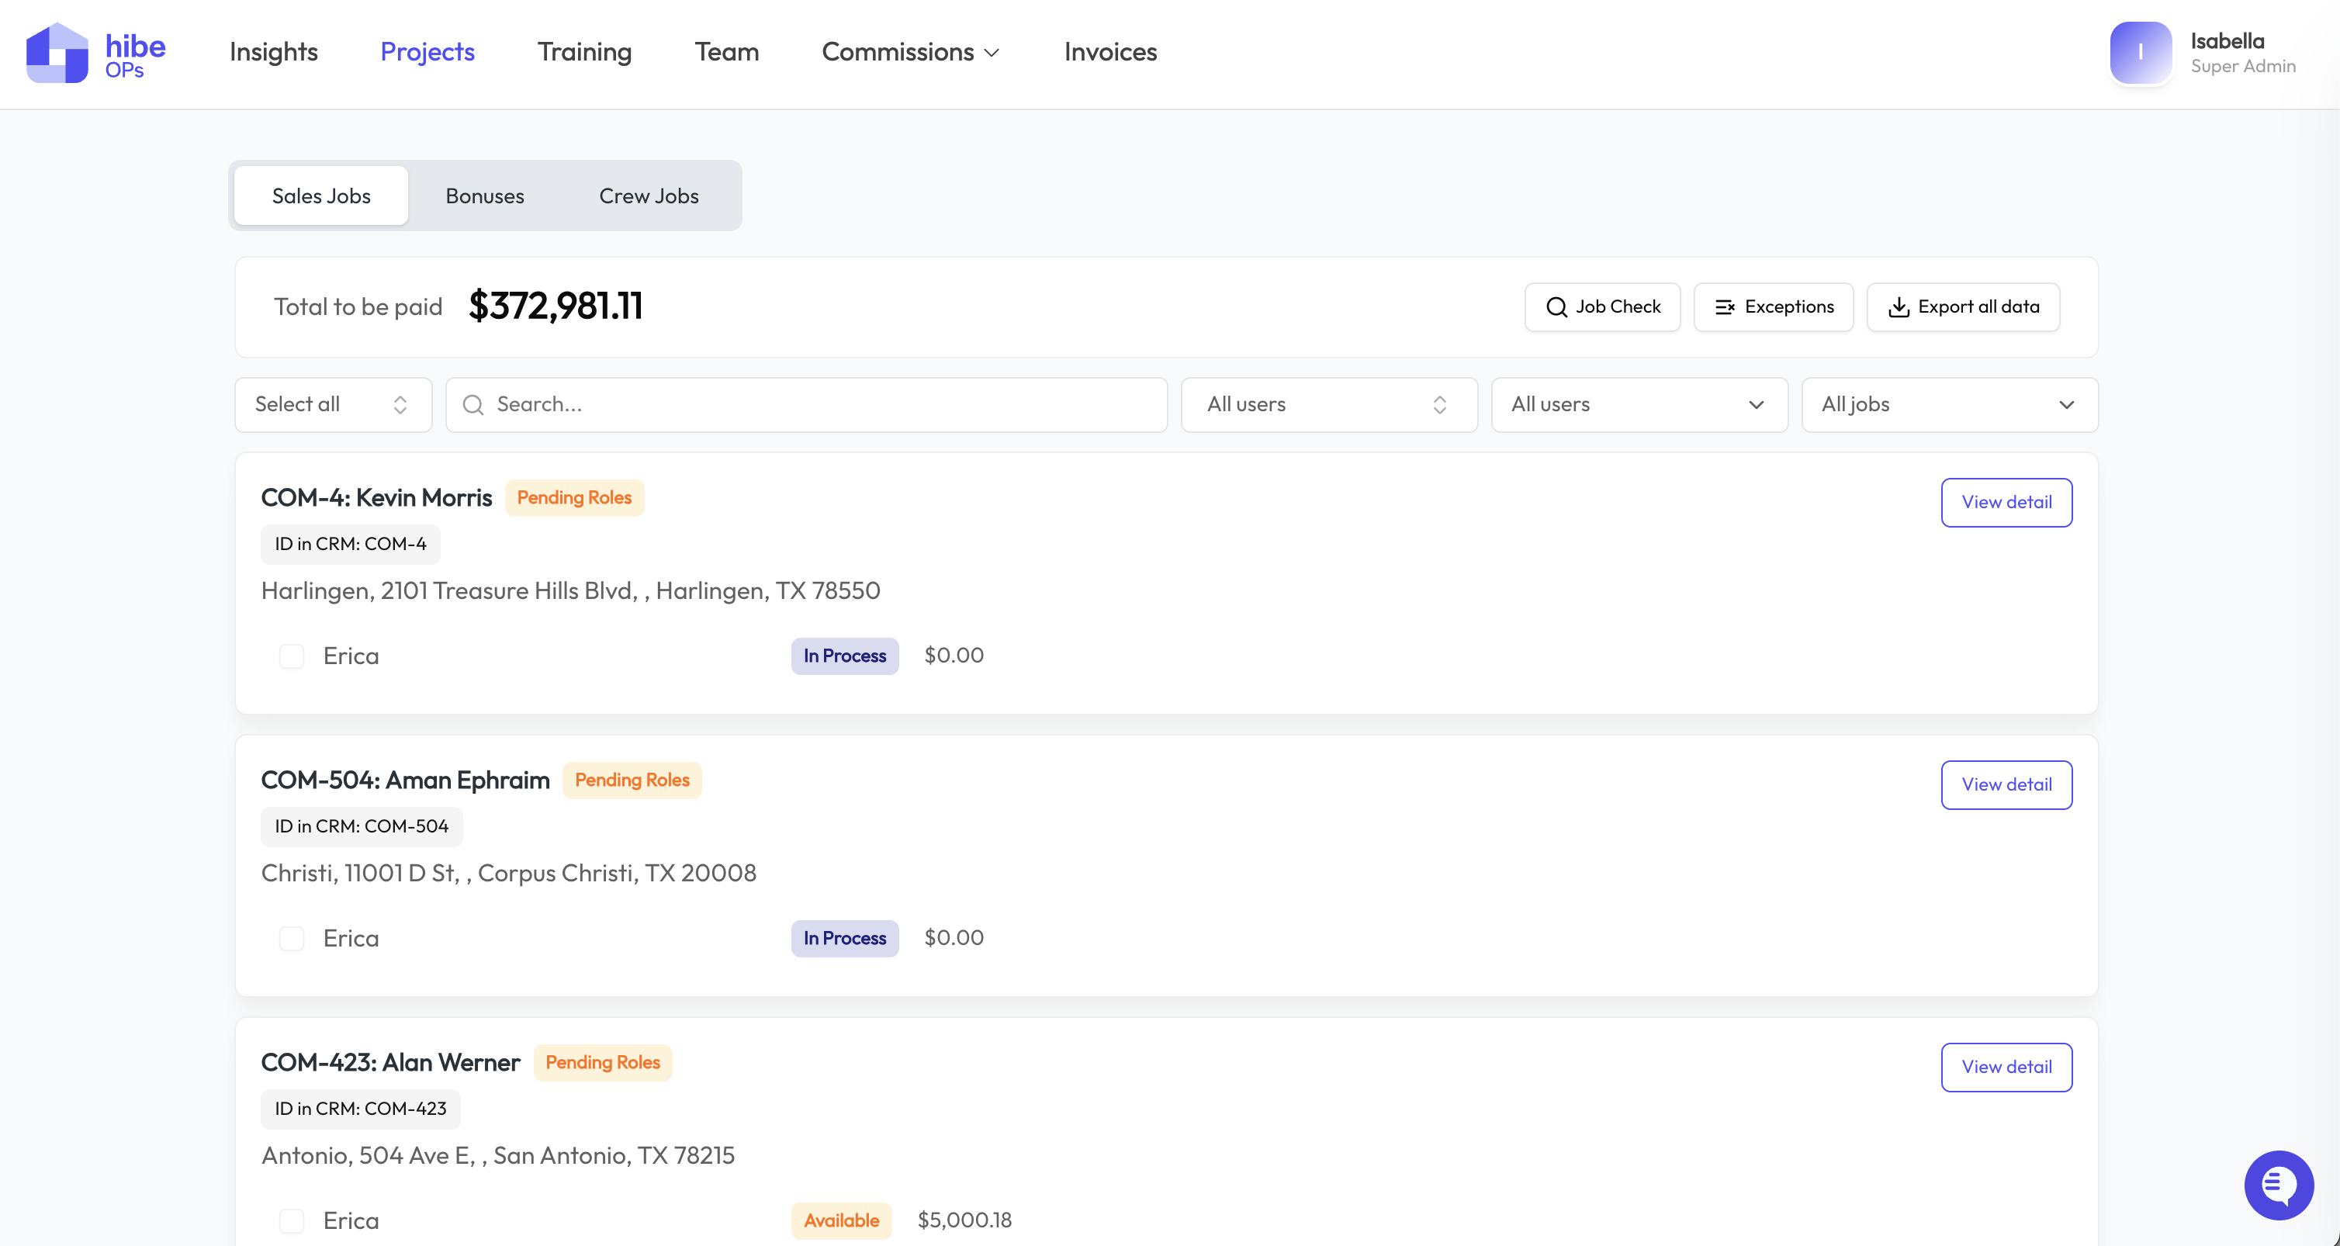Go to the Insights page
This screenshot has width=2340, height=1246.
tap(273, 53)
